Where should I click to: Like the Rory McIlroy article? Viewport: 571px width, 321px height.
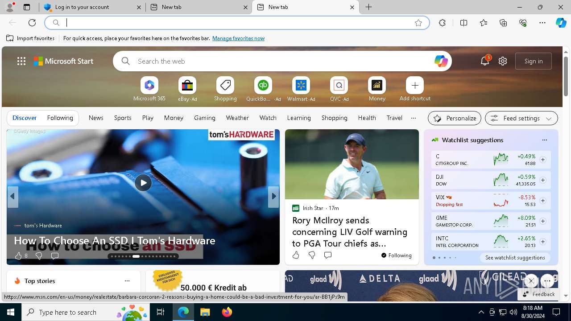(296, 255)
